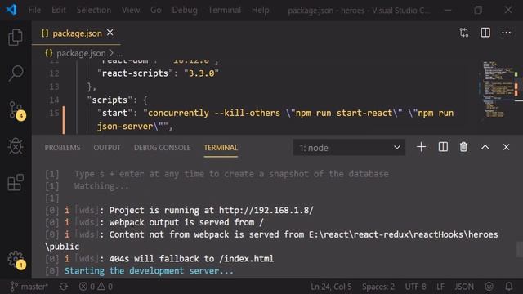Open the Edit menu
Screen dimensions: 523x294
[58, 10]
